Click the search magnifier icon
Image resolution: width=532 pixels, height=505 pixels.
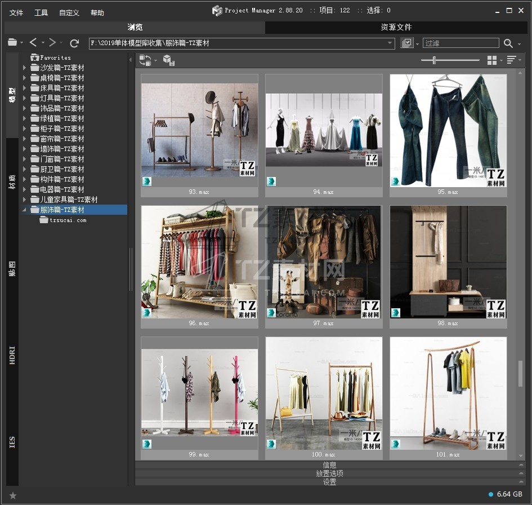click(x=508, y=43)
